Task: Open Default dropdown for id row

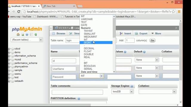Action: pyautogui.click(x=147, y=60)
